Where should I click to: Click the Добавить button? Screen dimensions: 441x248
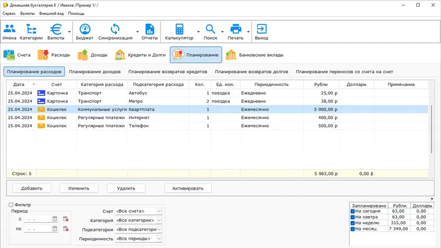pyautogui.click(x=32, y=188)
